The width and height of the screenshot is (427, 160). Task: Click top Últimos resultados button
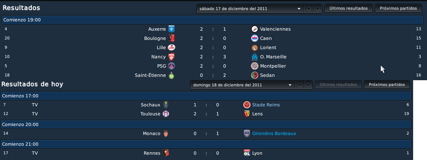pos(348,8)
